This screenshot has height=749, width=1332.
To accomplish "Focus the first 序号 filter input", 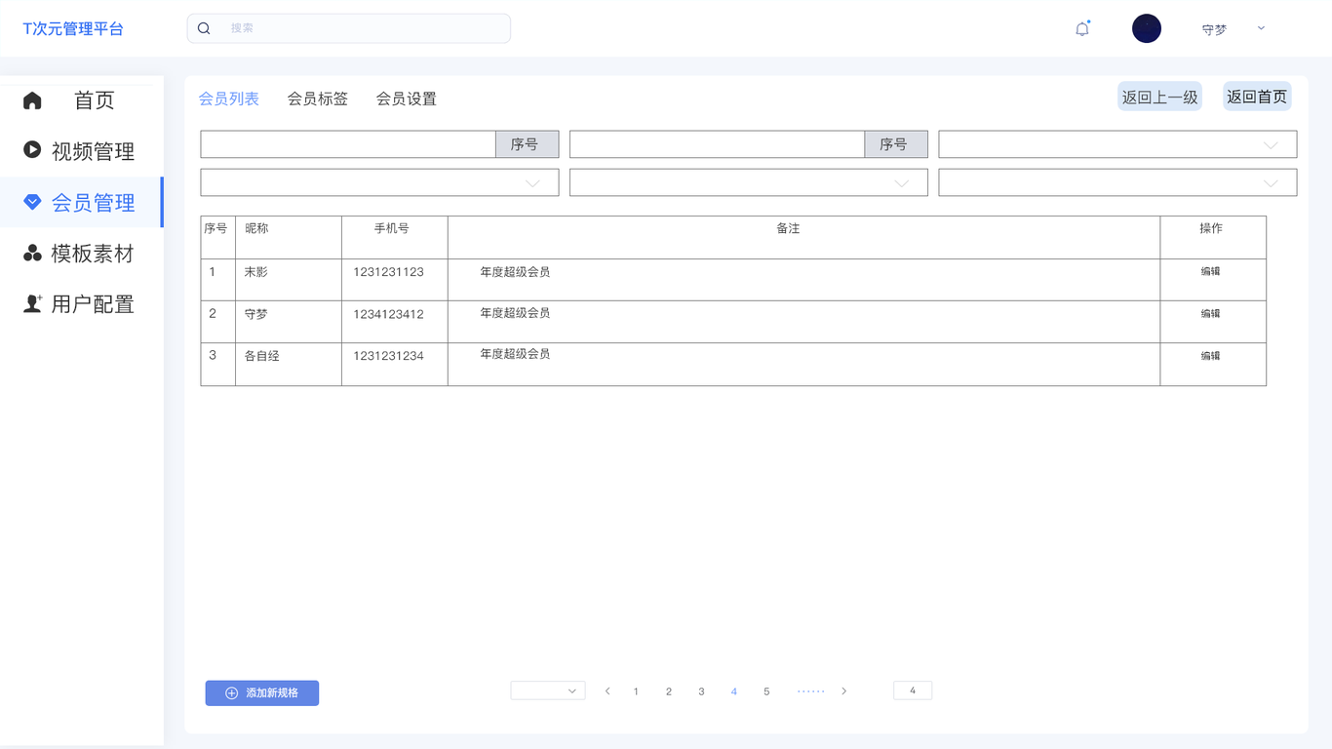I will 348,144.
